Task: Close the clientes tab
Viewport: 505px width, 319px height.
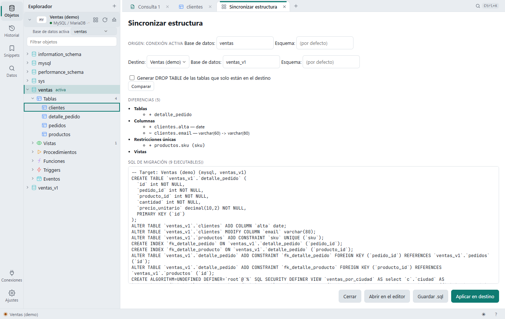Action: [x=210, y=7]
